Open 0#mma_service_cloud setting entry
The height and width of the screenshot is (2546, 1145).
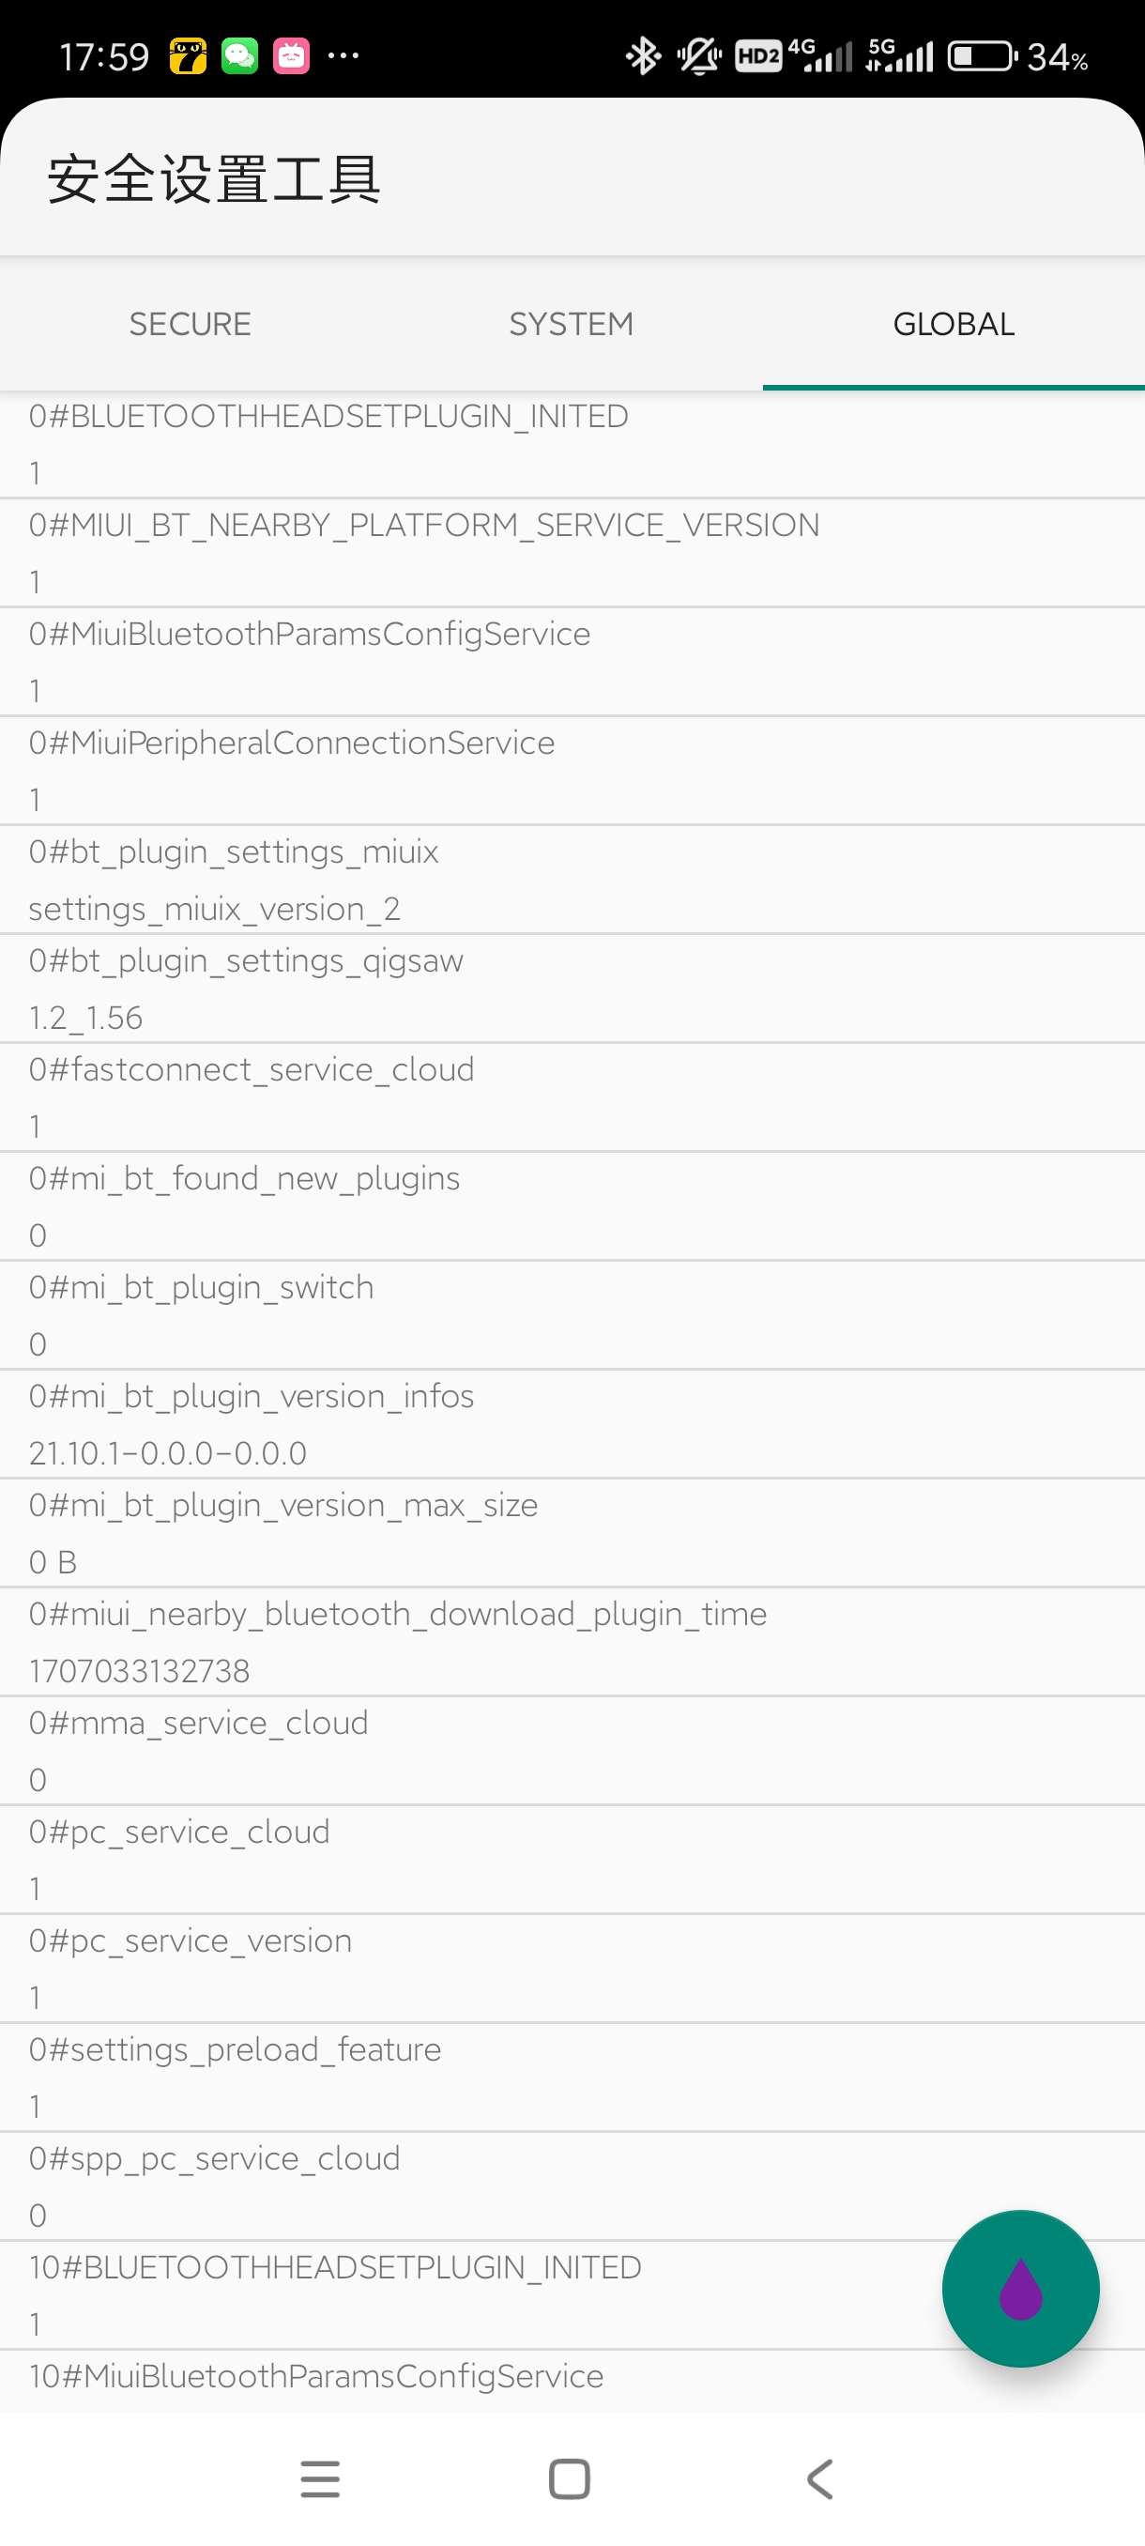572,1750
